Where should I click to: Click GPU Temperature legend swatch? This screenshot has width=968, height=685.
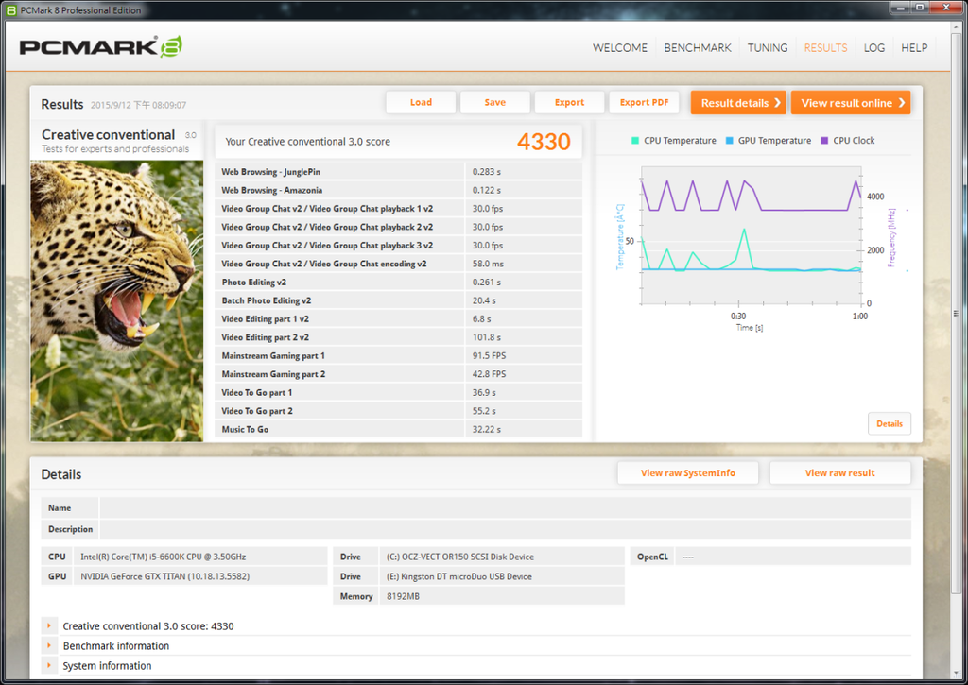729,141
